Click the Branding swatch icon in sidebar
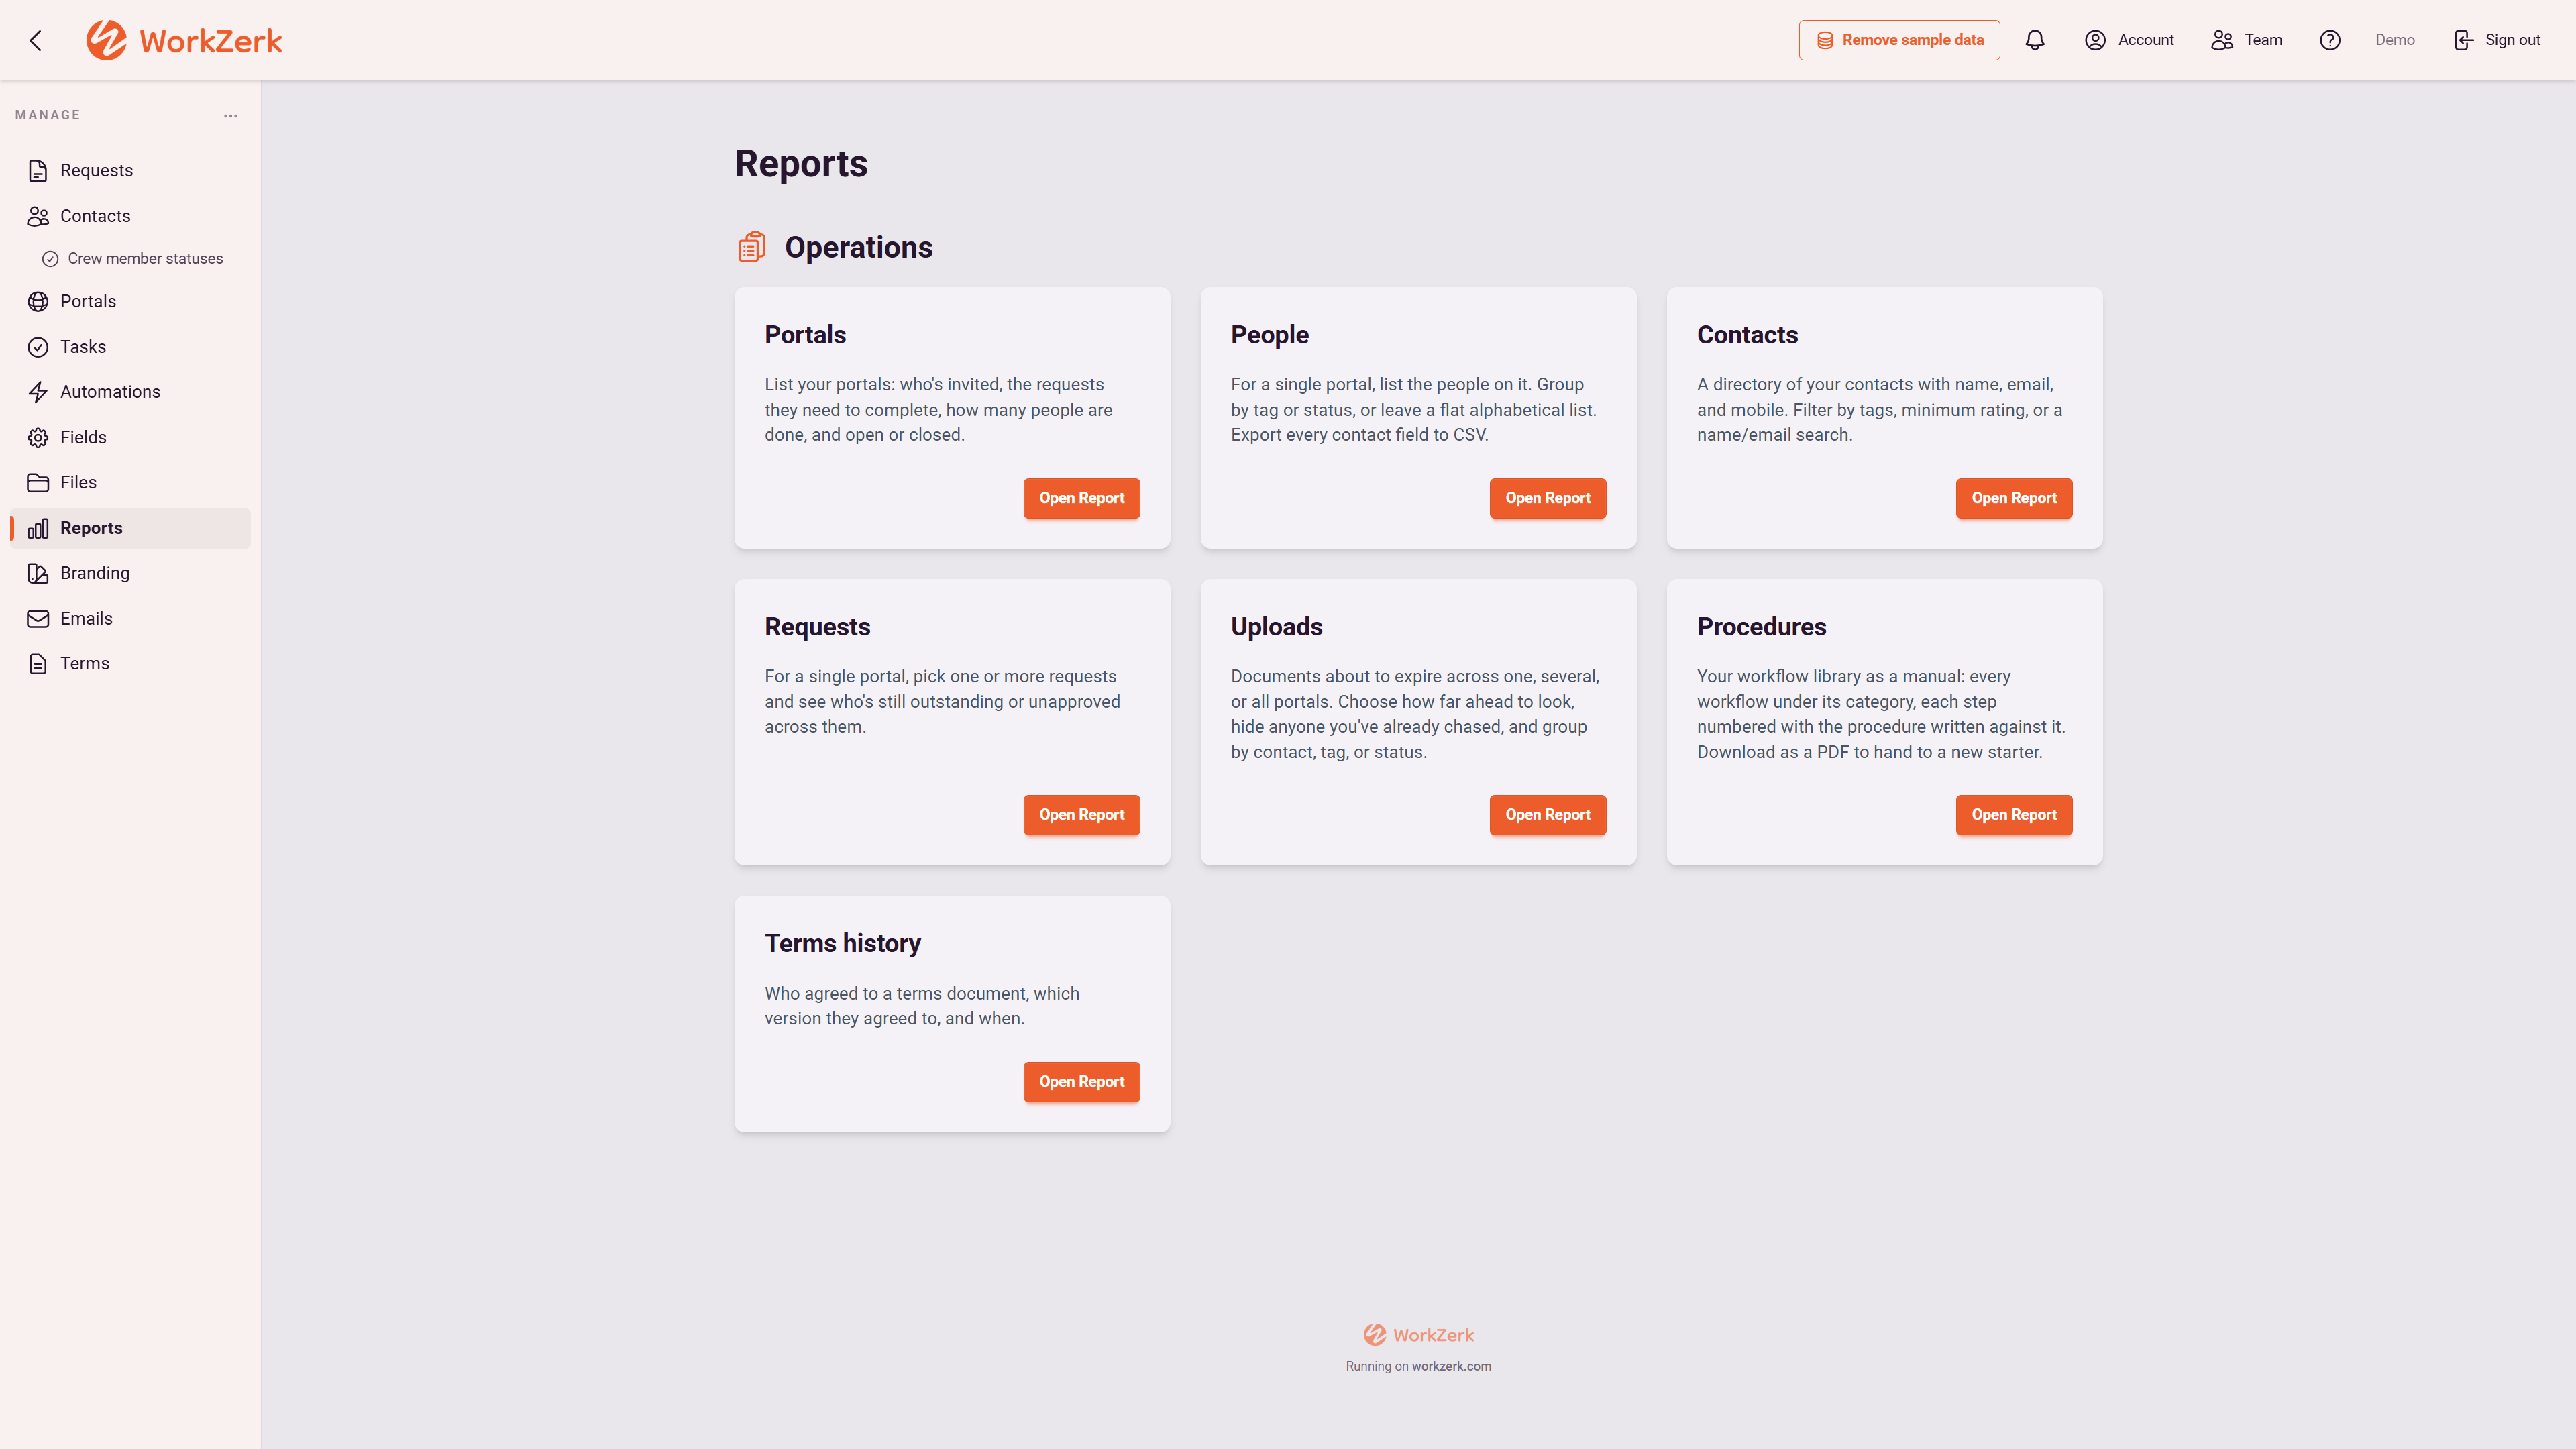Screen dimensions: 2576x1449 38,573
